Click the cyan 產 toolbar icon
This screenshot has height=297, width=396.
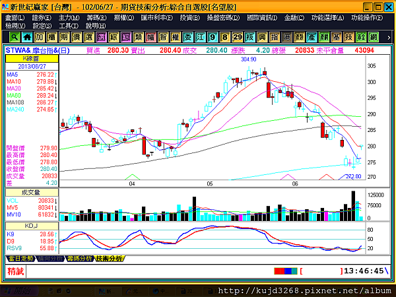click(312, 38)
